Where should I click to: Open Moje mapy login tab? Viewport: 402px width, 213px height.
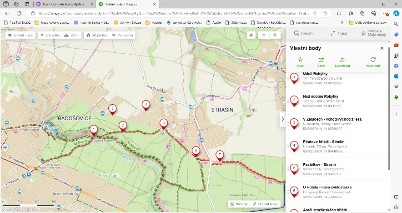coord(373,33)
